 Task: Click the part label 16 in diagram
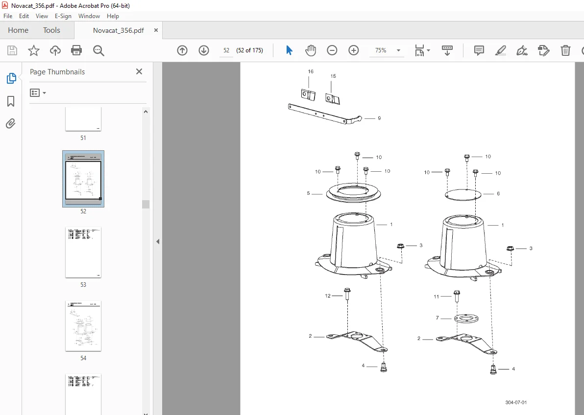[311, 71]
